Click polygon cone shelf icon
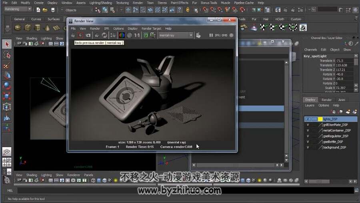This screenshot has width=360, height=203. click(47, 28)
